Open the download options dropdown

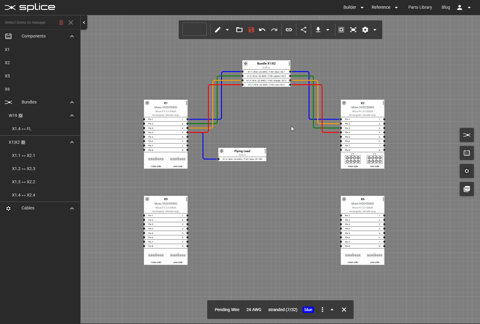coord(328,30)
